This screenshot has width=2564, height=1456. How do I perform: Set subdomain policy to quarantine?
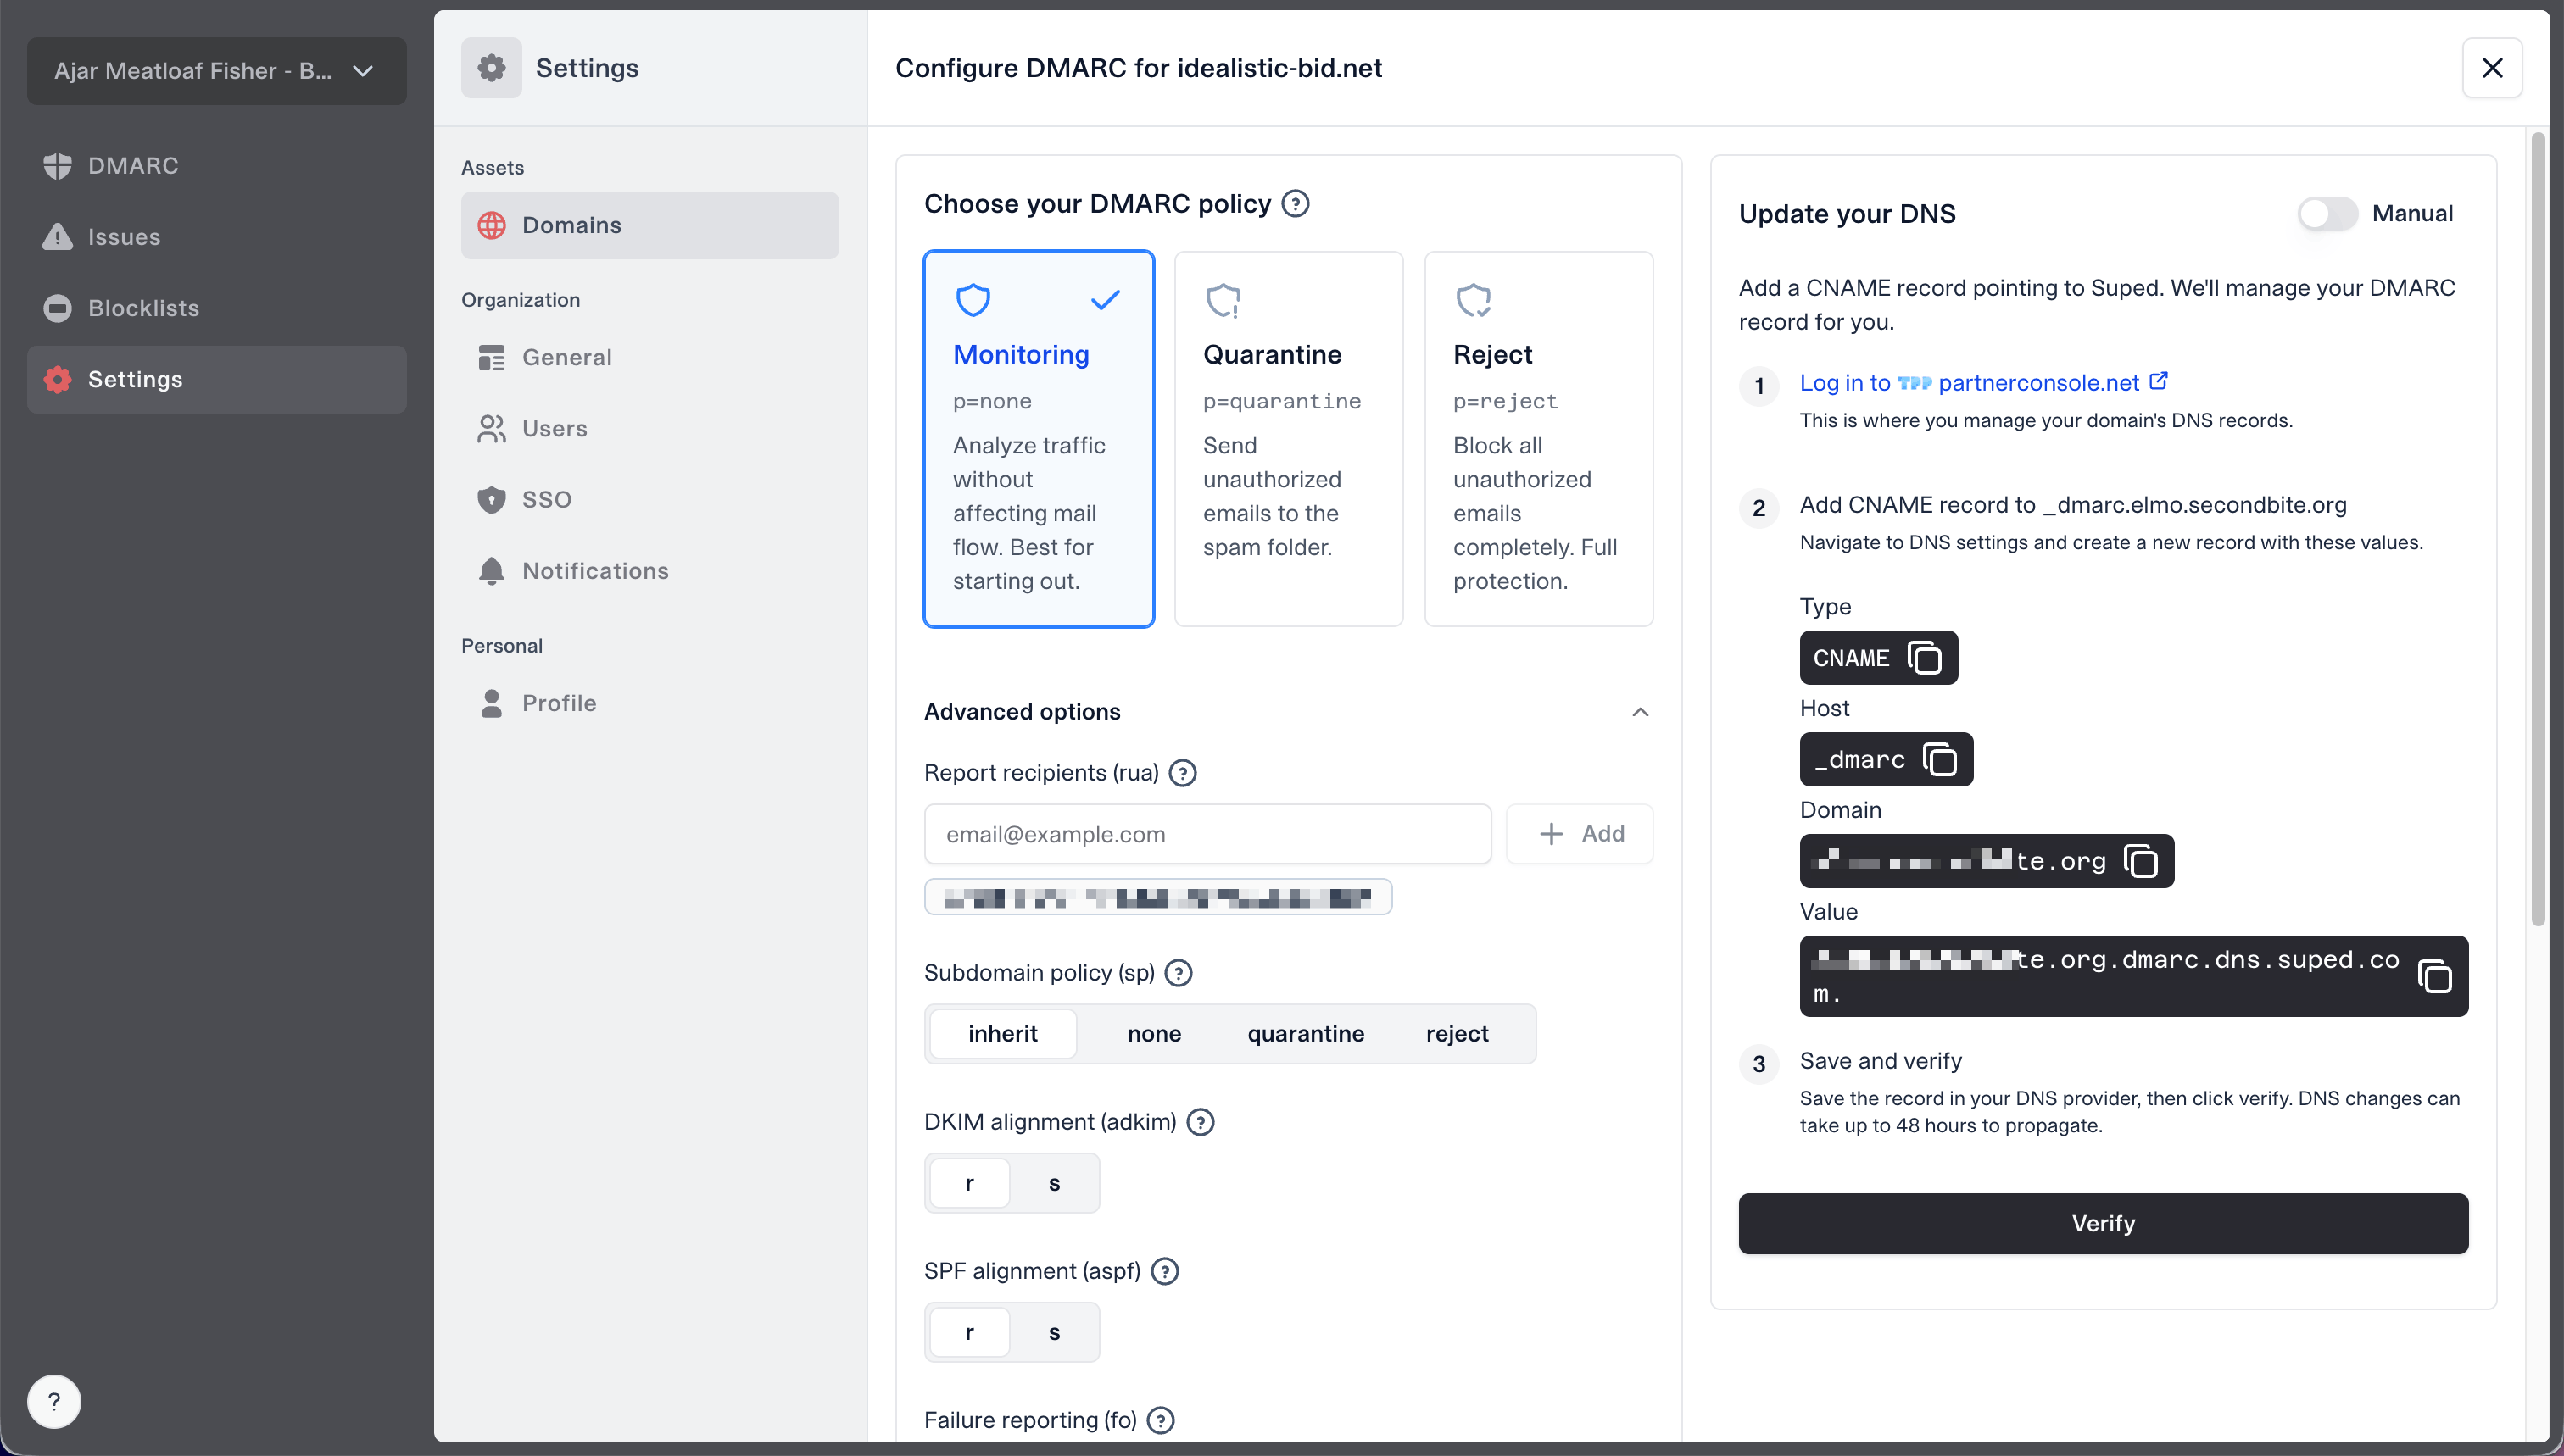1305,1034
